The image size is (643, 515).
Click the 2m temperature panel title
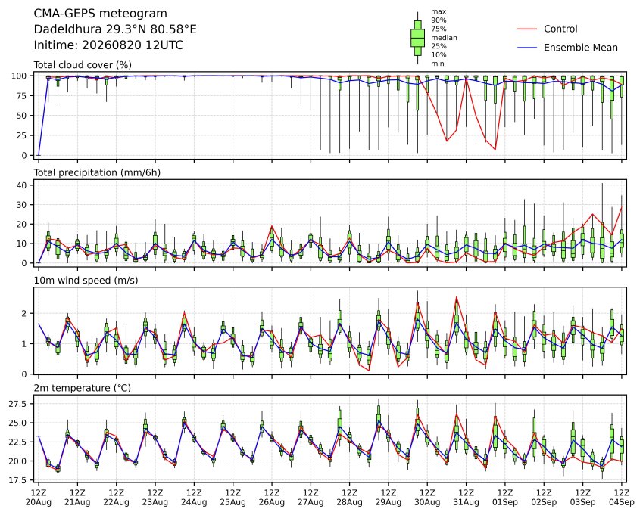point(82,388)
